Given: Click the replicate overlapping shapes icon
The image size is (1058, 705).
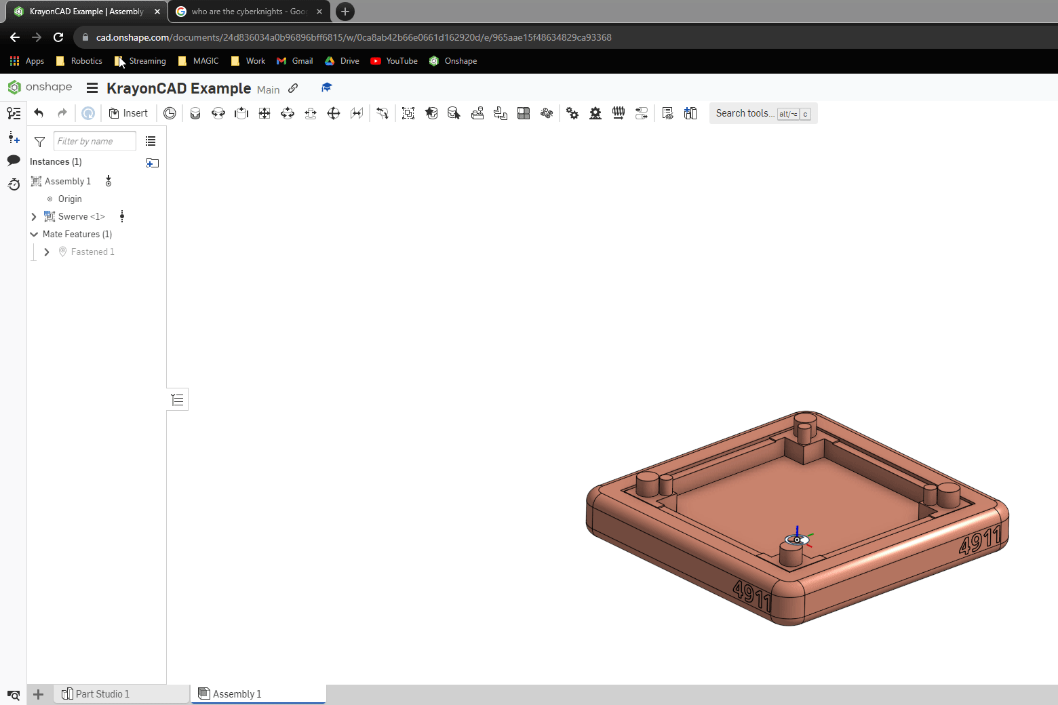Looking at the screenshot, I should point(501,113).
